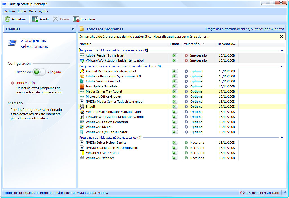This screenshot has height=198, width=289.
Task: Click the Media Center Tray Applet icon
Action: [x=82, y=91]
